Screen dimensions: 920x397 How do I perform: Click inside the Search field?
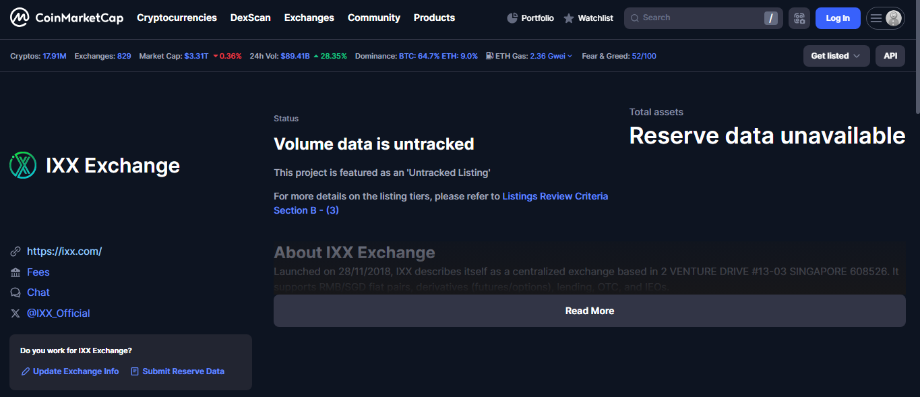click(701, 18)
